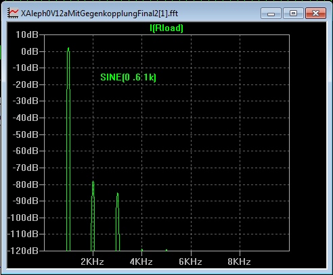
Task: Click the -60dB axis label
Action: pyautogui.click(x=25, y=151)
